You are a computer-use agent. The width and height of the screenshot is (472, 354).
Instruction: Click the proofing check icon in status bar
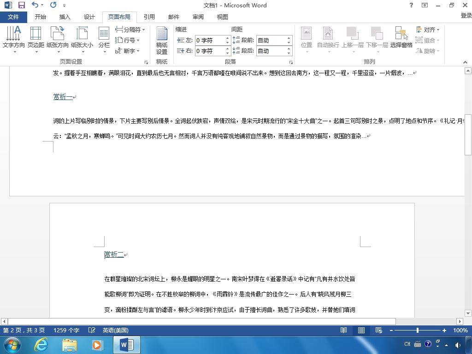coord(92,330)
